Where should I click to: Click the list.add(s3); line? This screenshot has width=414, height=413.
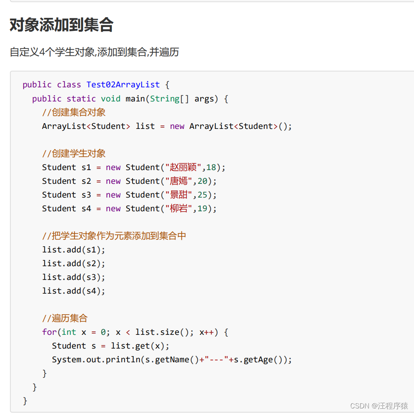tap(74, 277)
